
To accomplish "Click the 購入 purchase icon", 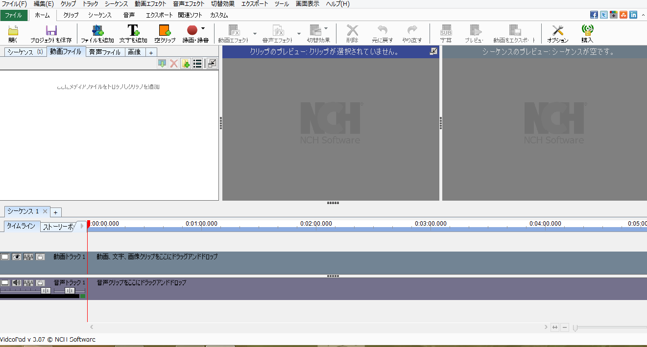I will (x=587, y=30).
